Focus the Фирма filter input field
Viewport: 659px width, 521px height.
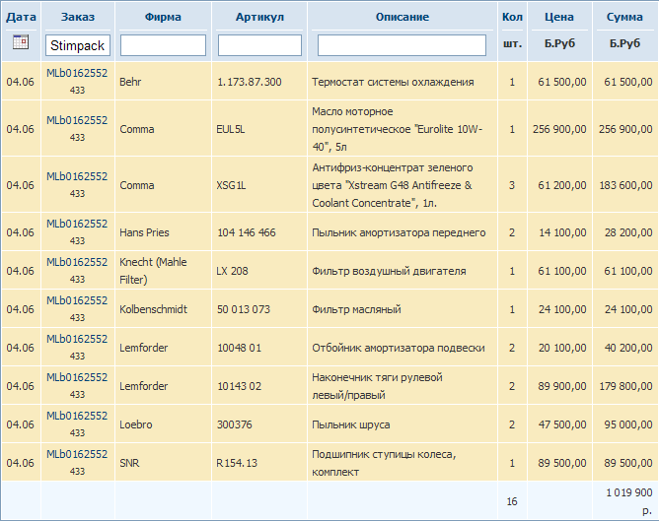(163, 45)
